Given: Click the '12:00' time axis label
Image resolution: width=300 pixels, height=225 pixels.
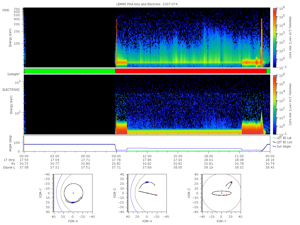Looking at the screenshot, I should 147,156.
